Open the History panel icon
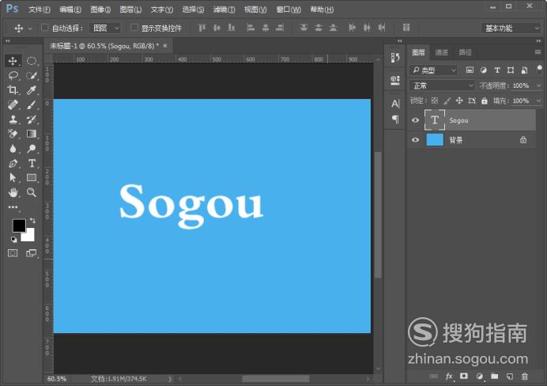 tap(395, 58)
